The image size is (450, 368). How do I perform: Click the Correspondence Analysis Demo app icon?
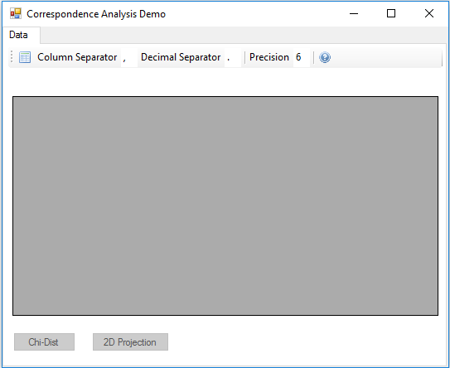[16, 13]
